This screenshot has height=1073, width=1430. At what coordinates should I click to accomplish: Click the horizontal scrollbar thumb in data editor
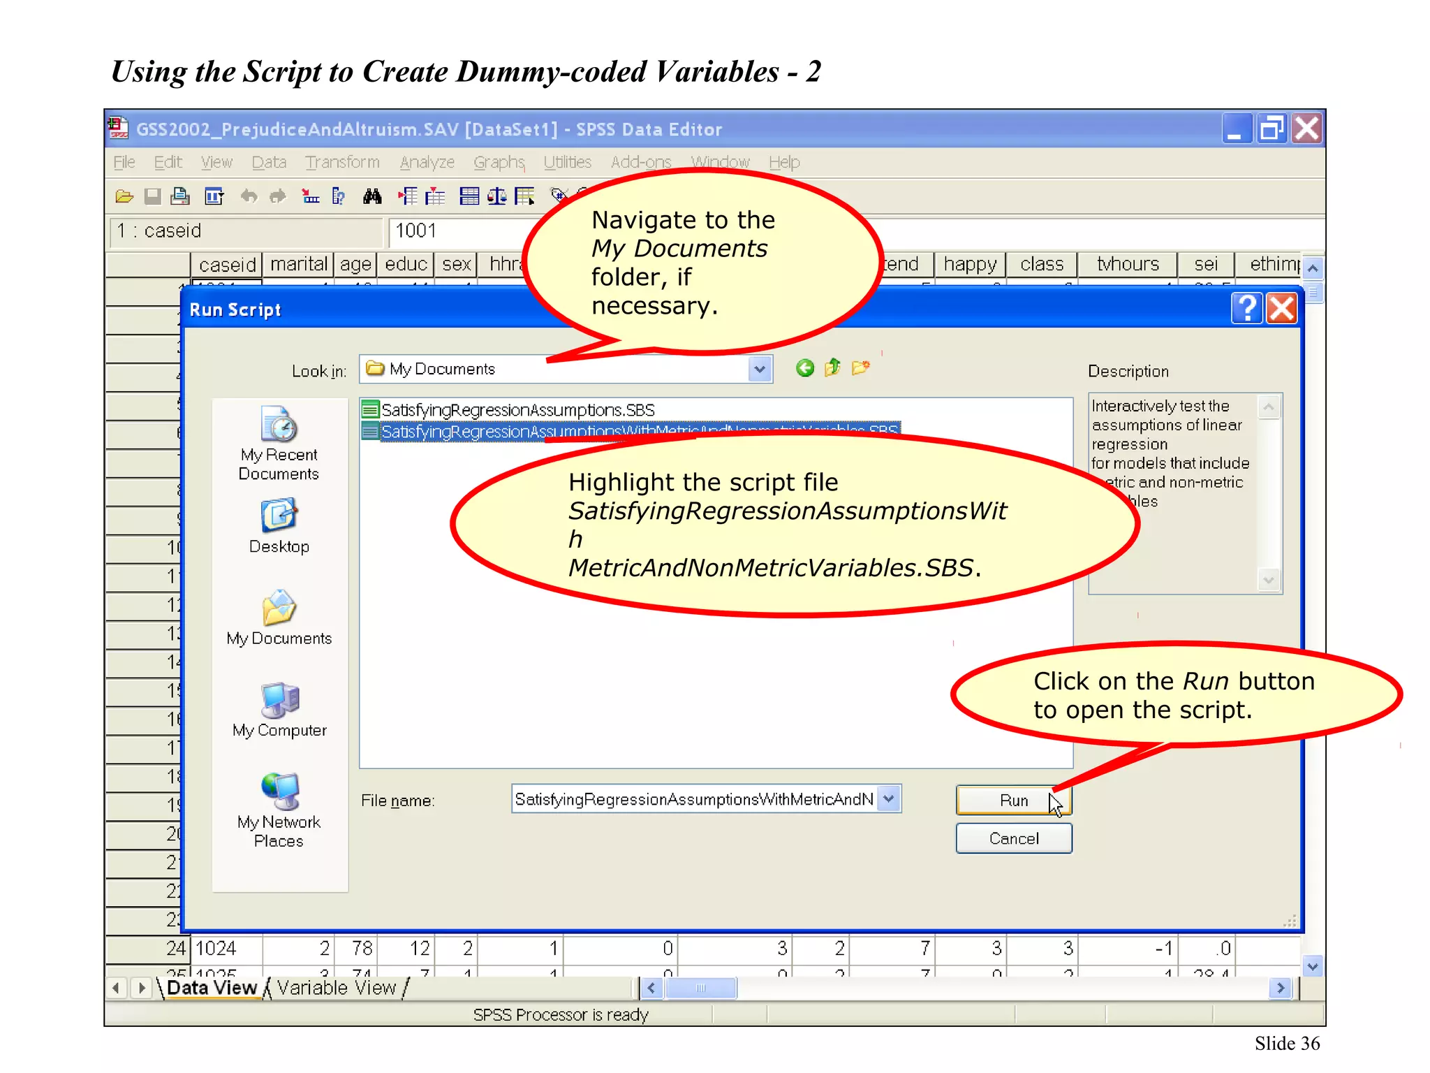pyautogui.click(x=700, y=988)
